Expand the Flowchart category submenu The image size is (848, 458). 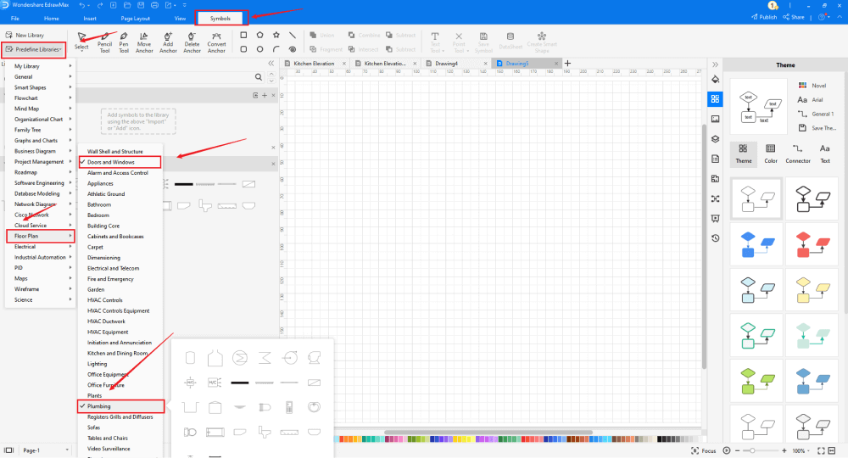[x=27, y=98]
